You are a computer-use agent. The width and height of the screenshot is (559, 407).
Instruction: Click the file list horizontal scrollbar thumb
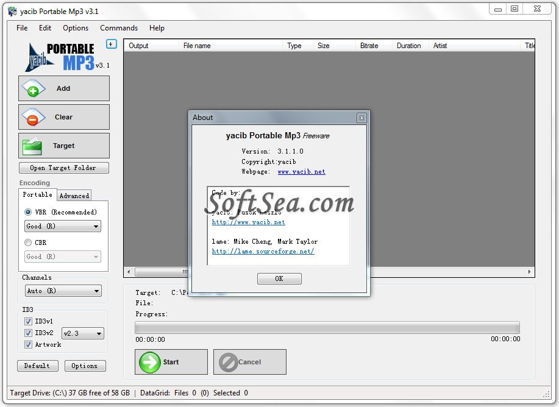161,272
